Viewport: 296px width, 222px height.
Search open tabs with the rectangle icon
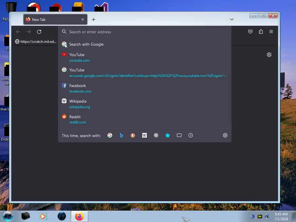[179, 135]
